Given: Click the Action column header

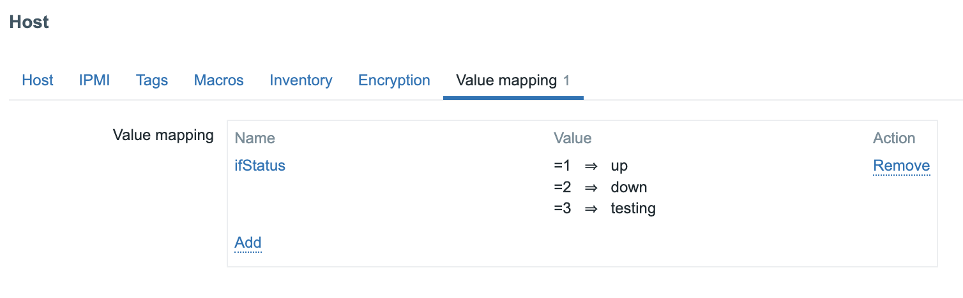Looking at the screenshot, I should [894, 138].
